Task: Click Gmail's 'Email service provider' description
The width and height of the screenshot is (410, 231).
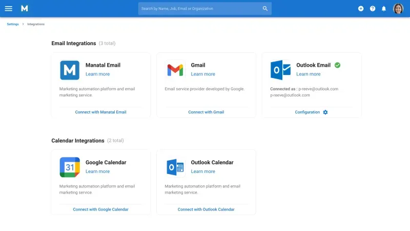Action: point(204,89)
